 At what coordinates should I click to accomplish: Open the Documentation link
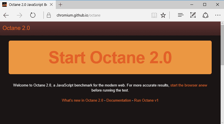[x=119, y=100]
